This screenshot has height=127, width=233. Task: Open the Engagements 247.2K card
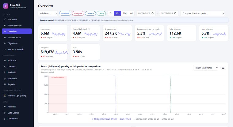click(117, 33)
